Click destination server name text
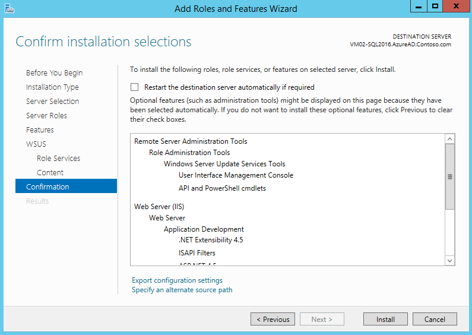 [400, 45]
